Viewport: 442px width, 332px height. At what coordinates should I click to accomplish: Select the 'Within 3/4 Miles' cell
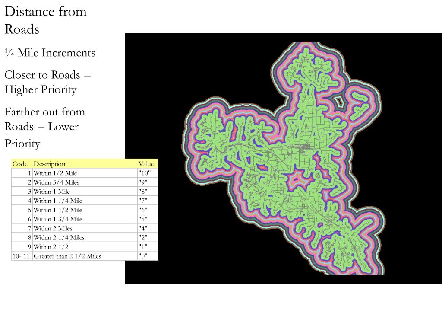coord(85,182)
